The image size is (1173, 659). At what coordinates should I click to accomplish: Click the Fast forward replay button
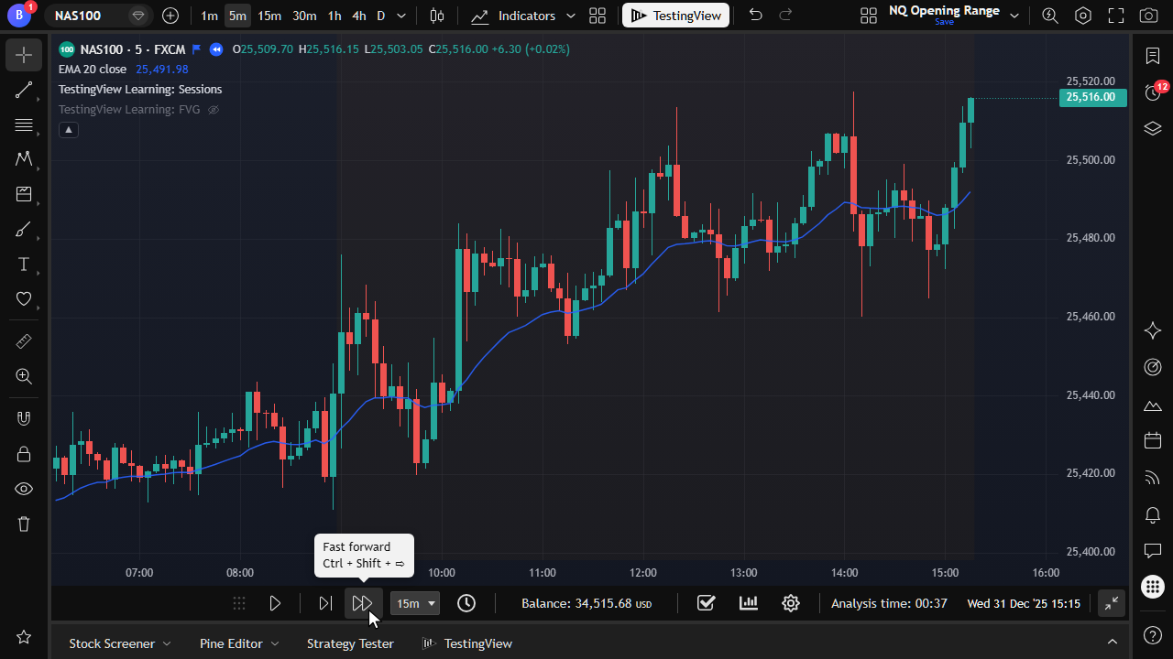(363, 603)
